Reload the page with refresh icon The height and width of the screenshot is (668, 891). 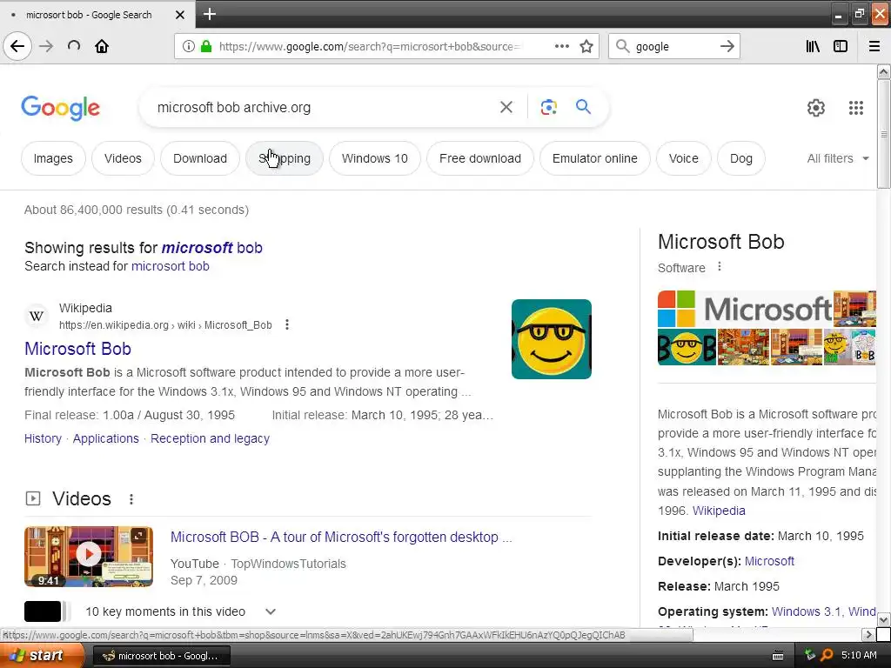pos(74,46)
